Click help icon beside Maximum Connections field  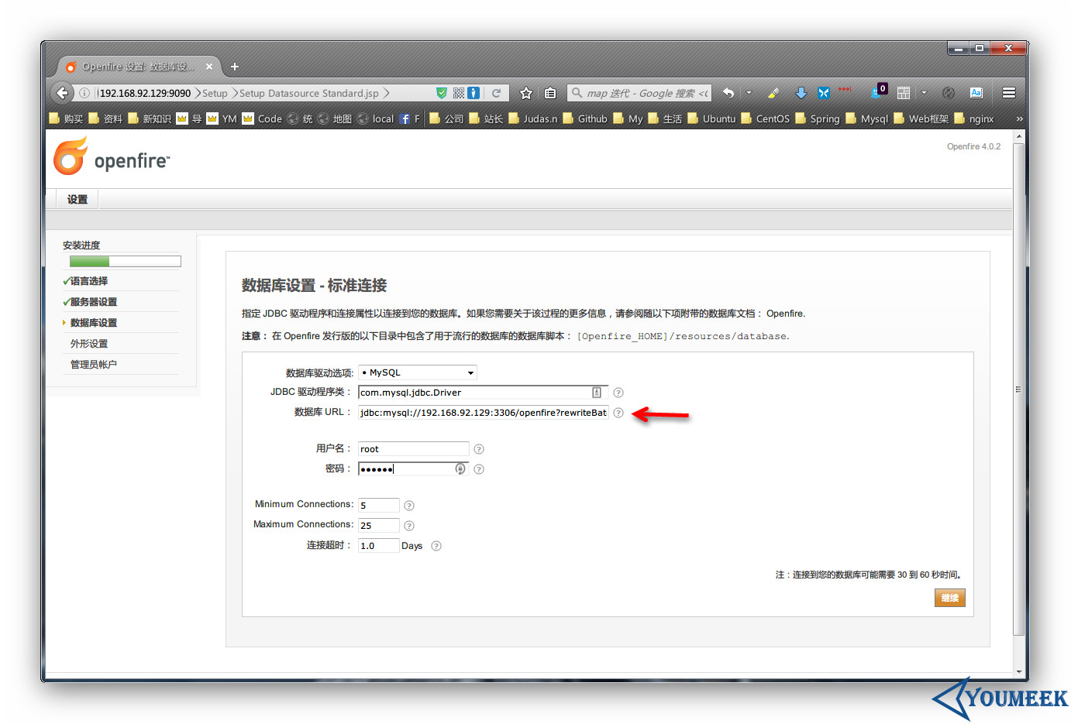[409, 526]
